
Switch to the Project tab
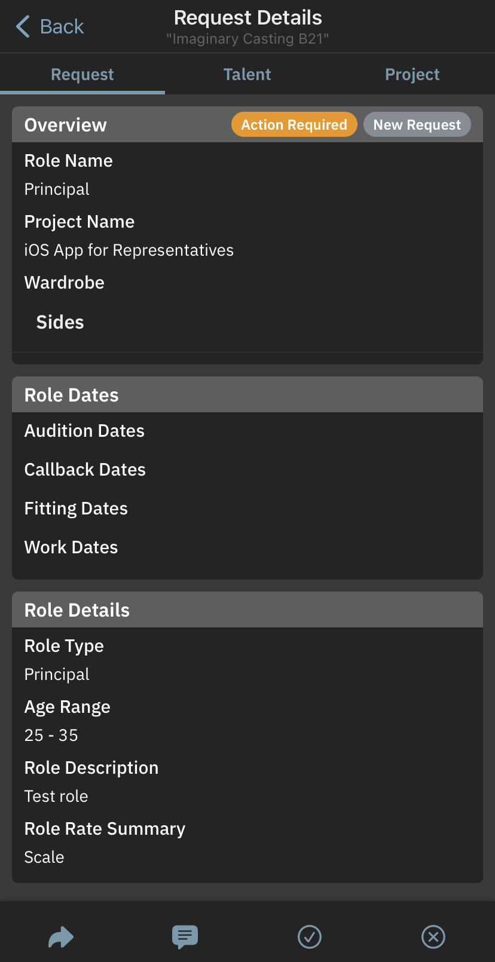point(412,74)
